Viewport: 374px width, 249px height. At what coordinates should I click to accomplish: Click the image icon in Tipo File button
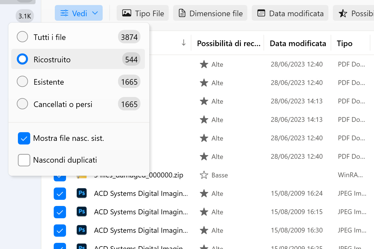pyautogui.click(x=127, y=13)
